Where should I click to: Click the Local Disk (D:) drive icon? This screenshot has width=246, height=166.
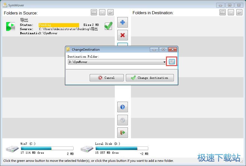coord(87,149)
